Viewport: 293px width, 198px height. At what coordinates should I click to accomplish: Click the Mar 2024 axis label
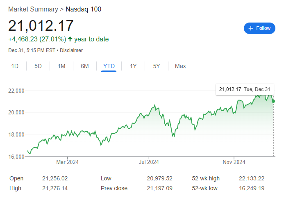tap(67, 162)
